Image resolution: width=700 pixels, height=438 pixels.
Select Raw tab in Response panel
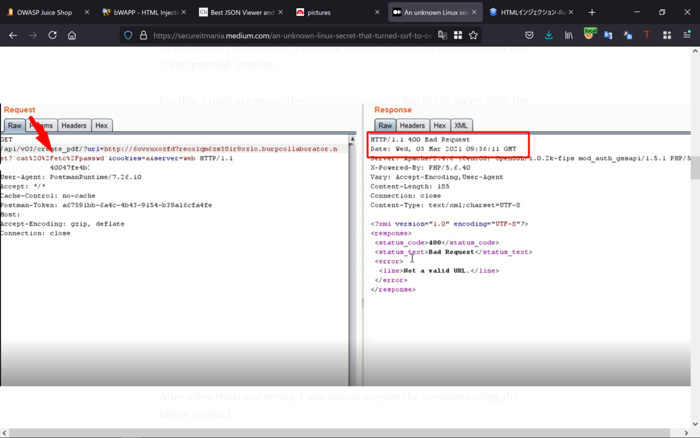pyautogui.click(x=386, y=126)
